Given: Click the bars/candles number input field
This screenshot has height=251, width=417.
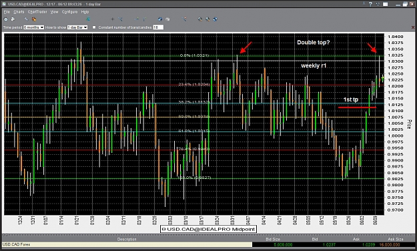Looking at the screenshot, I should 158,27.
